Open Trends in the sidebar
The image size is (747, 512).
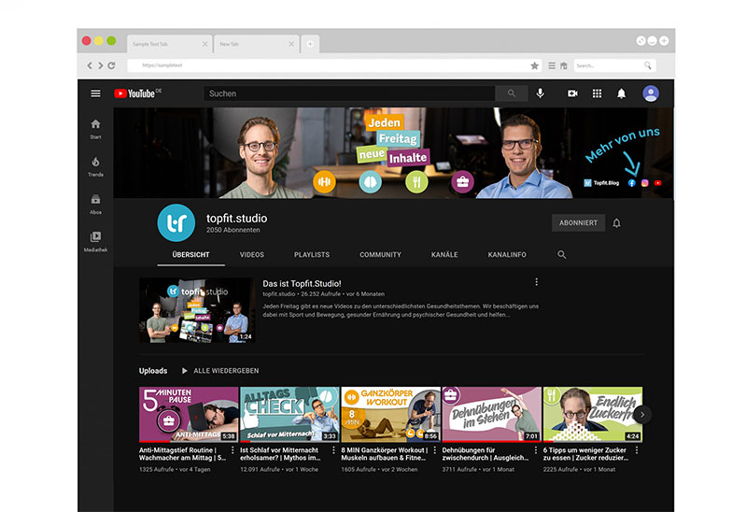tap(95, 166)
